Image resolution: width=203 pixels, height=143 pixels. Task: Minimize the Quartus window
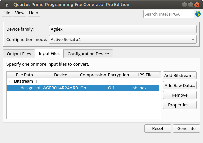(x=184, y=5)
